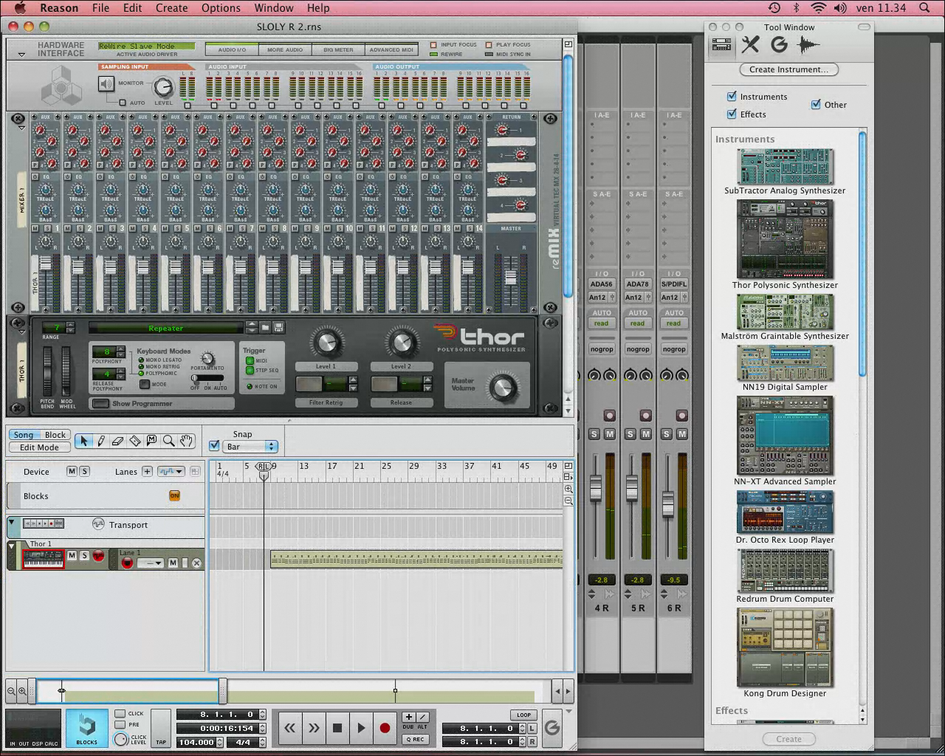This screenshot has width=945, height=756.
Task: Open the Lane 1 note lane dropdown
Action: pyautogui.click(x=150, y=563)
